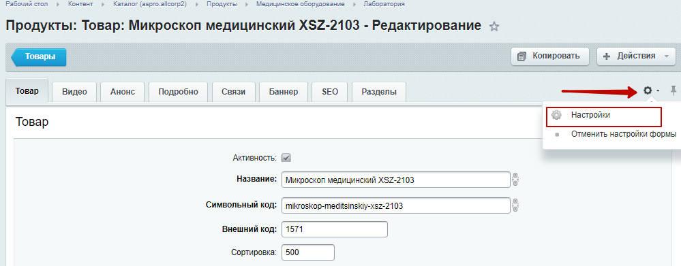Open the Связи tab

pos(234,92)
